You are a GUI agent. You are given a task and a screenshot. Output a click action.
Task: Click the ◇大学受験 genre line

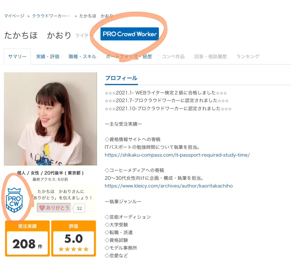(x=116, y=225)
